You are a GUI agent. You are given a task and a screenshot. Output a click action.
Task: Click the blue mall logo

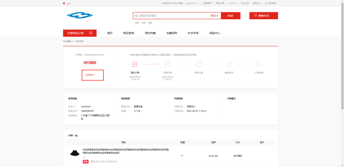coord(80,15)
